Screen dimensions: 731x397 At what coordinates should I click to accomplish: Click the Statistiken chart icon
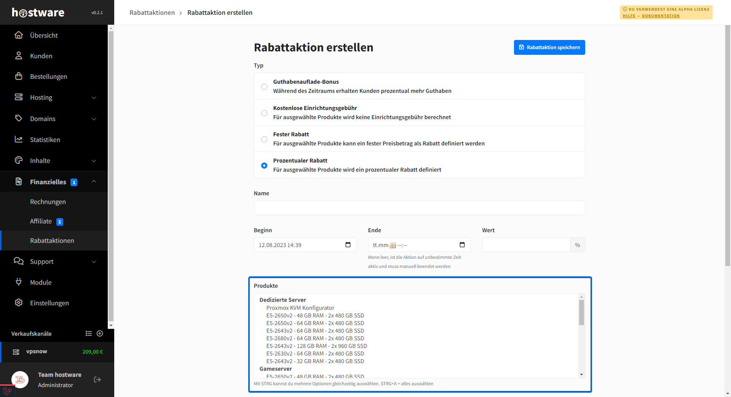click(x=19, y=139)
